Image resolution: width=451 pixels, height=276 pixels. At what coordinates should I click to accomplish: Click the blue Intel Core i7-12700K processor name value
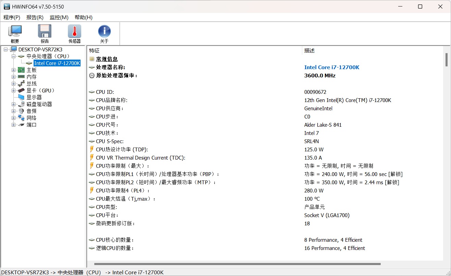pos(332,67)
